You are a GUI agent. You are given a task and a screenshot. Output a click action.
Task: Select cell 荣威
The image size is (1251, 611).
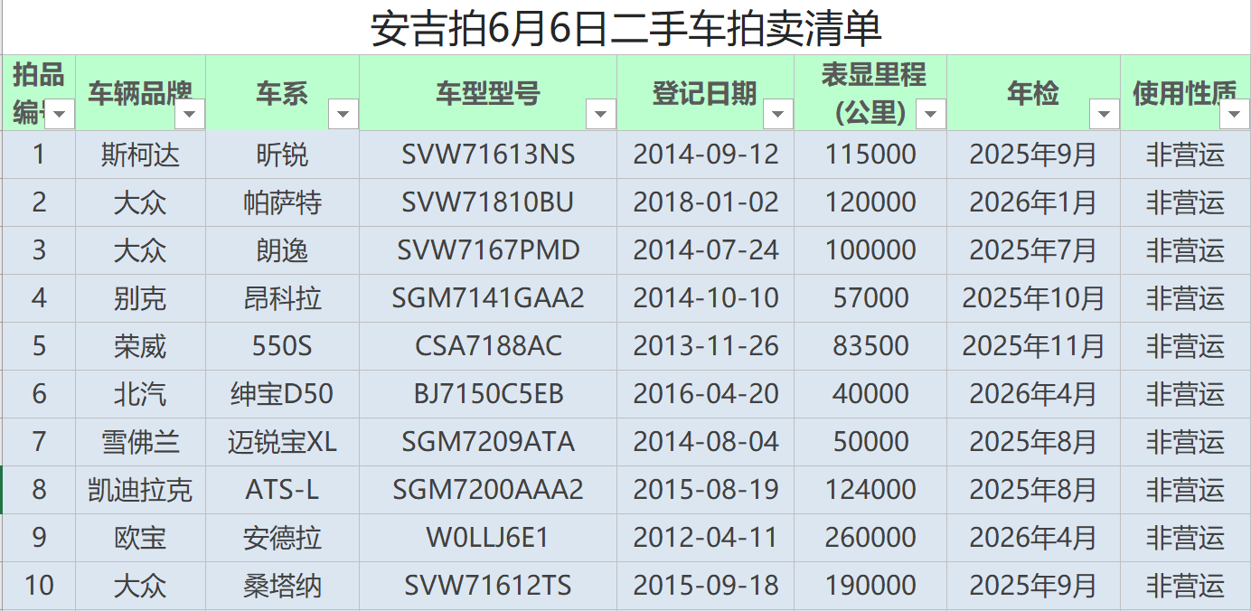[140, 346]
